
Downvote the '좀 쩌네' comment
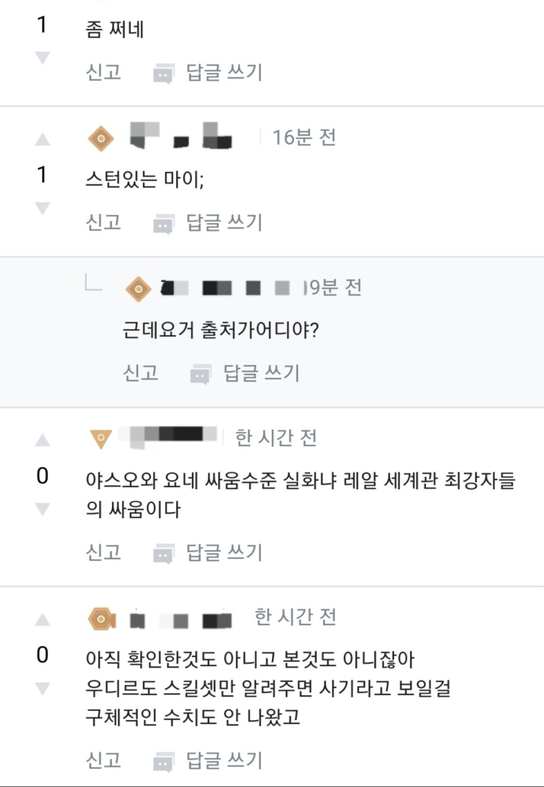click(x=42, y=57)
